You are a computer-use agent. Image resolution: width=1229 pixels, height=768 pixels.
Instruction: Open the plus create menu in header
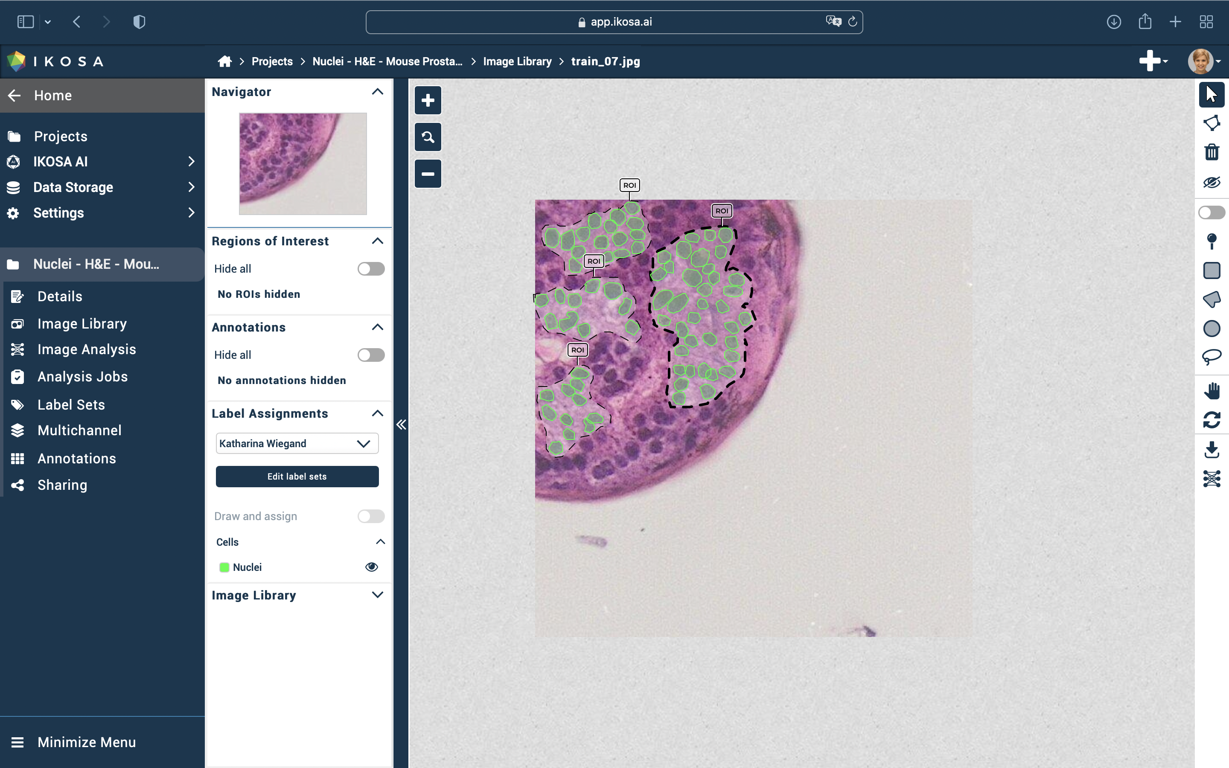click(x=1153, y=61)
